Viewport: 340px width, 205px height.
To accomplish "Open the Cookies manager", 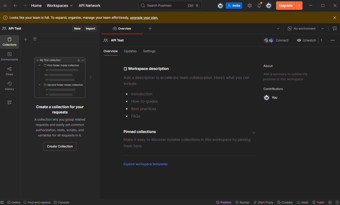I will [x=285, y=202].
